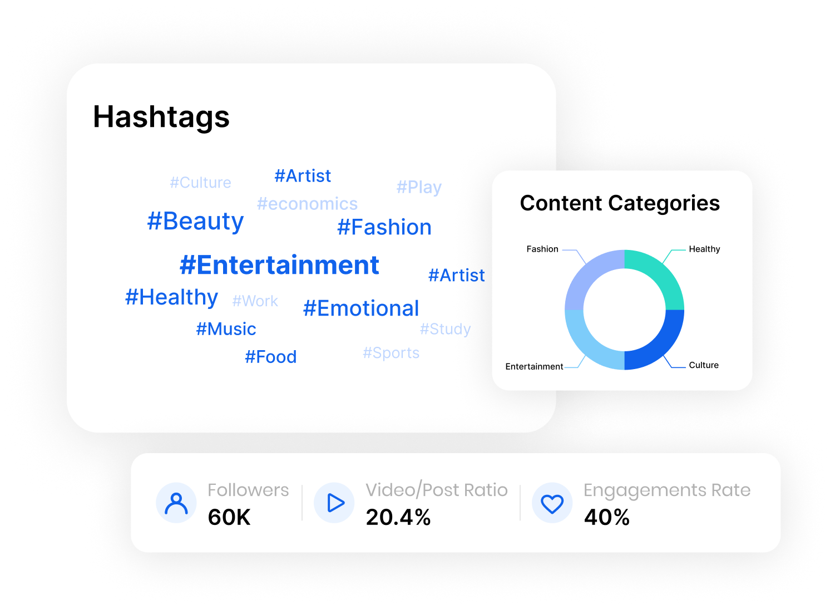
Task: Click the #Work hashtag
Action: pos(255,301)
